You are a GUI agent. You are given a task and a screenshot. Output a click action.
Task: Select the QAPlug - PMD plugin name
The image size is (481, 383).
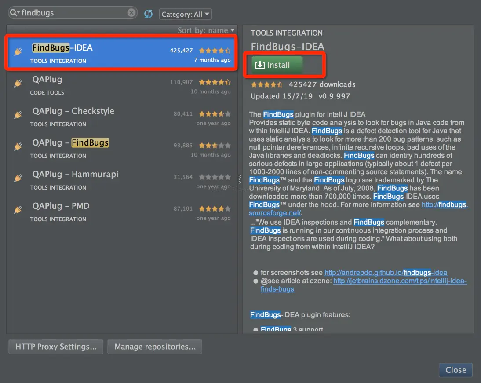tap(61, 206)
